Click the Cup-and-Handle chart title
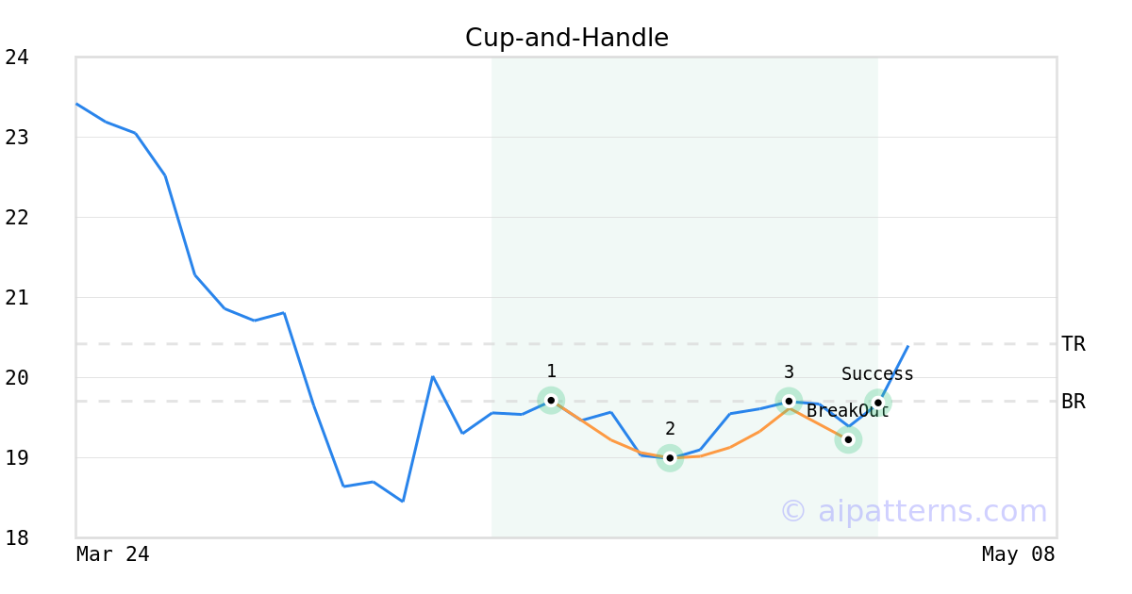The image size is (1132, 594). [567, 38]
